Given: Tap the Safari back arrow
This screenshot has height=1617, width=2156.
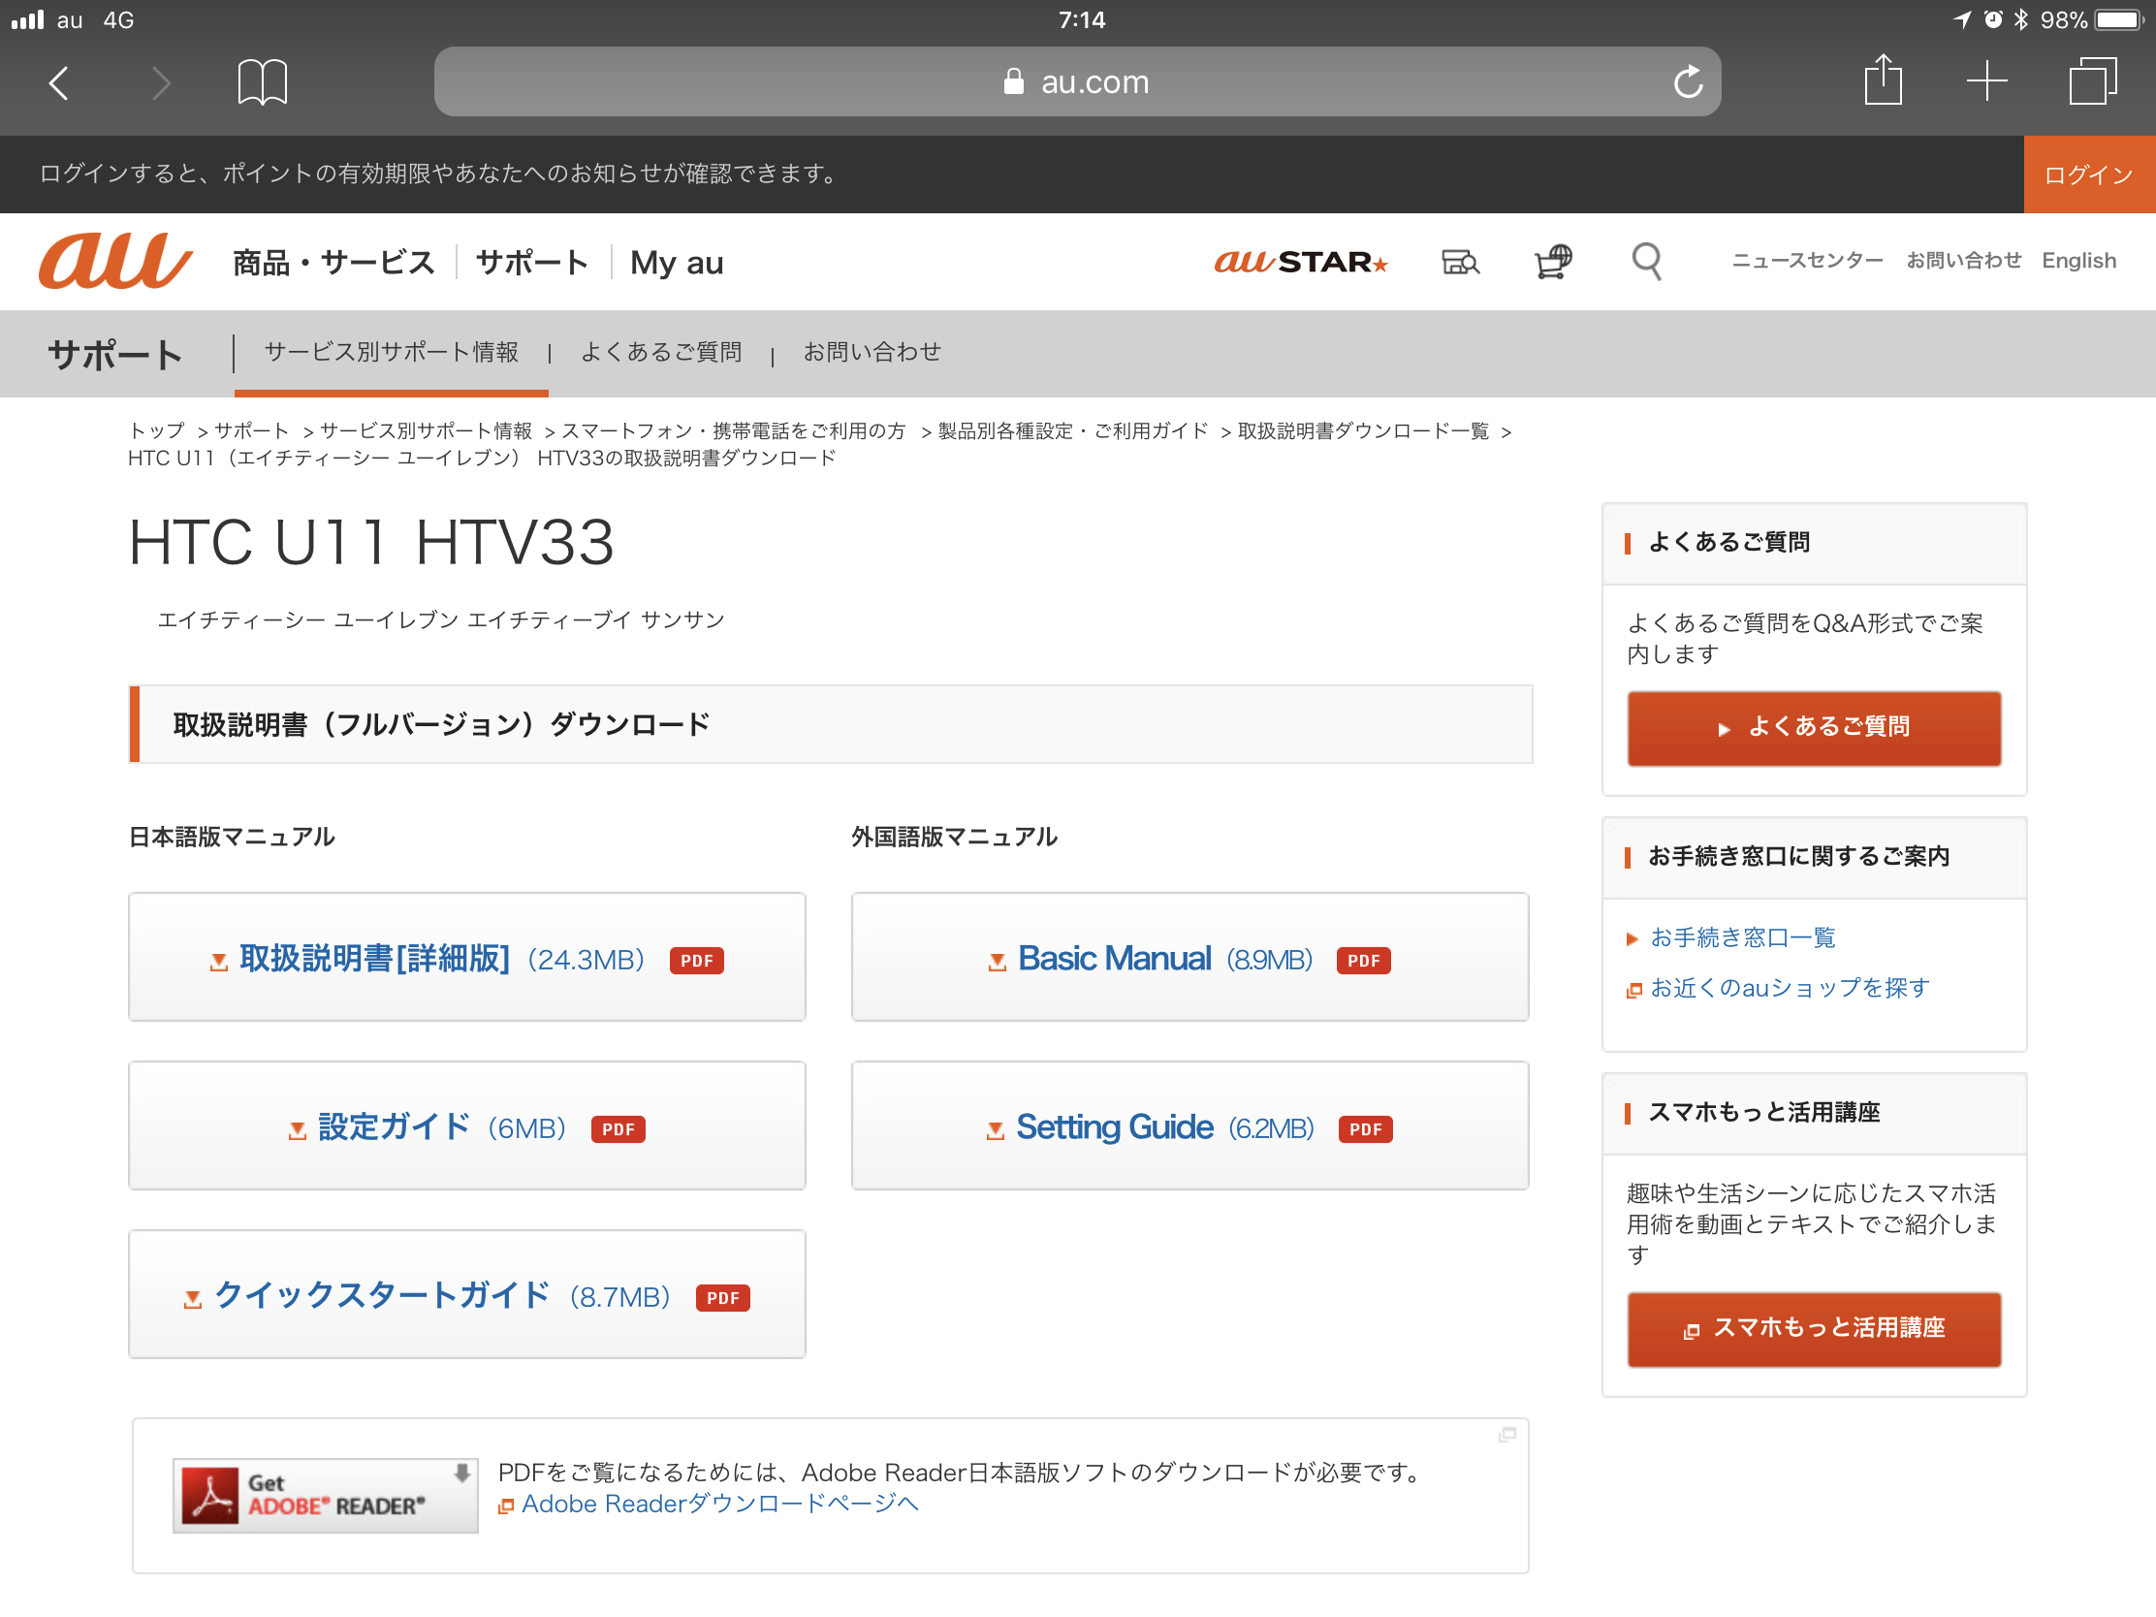Looking at the screenshot, I should (x=59, y=82).
